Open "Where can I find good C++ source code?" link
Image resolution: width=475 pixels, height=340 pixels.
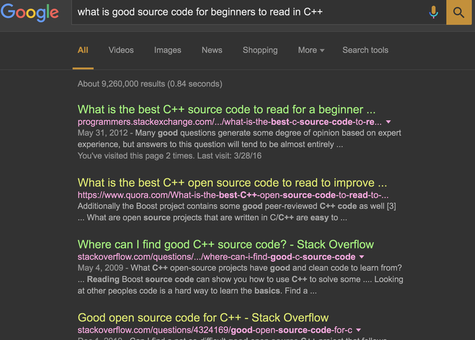tap(226, 244)
